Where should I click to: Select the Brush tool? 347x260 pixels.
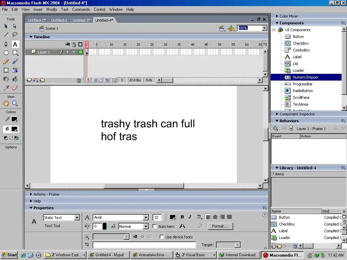[15, 62]
